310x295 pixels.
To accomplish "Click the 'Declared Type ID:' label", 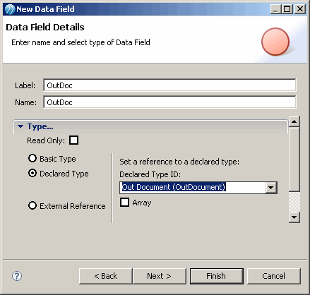I will 150,174.
